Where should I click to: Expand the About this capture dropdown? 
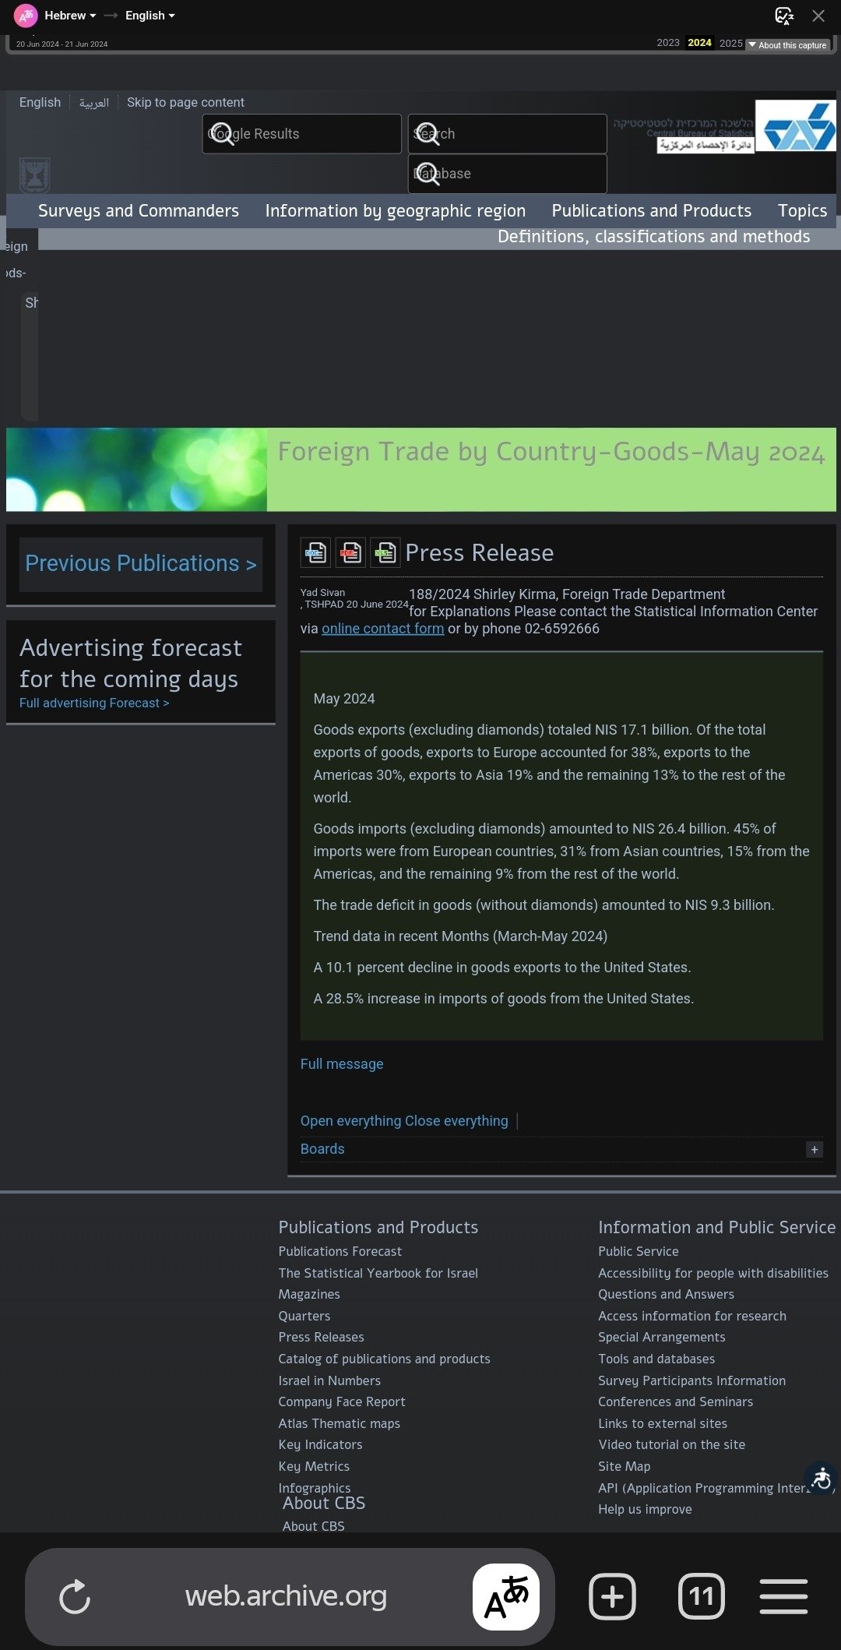(x=788, y=45)
